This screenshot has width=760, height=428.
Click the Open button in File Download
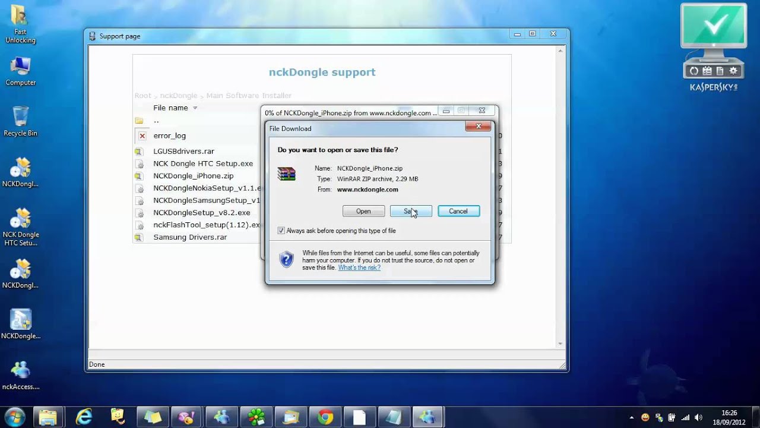(363, 211)
